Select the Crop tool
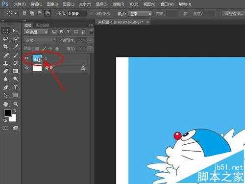Image resolution: width=245 pixels, height=184 pixels. click(6, 47)
